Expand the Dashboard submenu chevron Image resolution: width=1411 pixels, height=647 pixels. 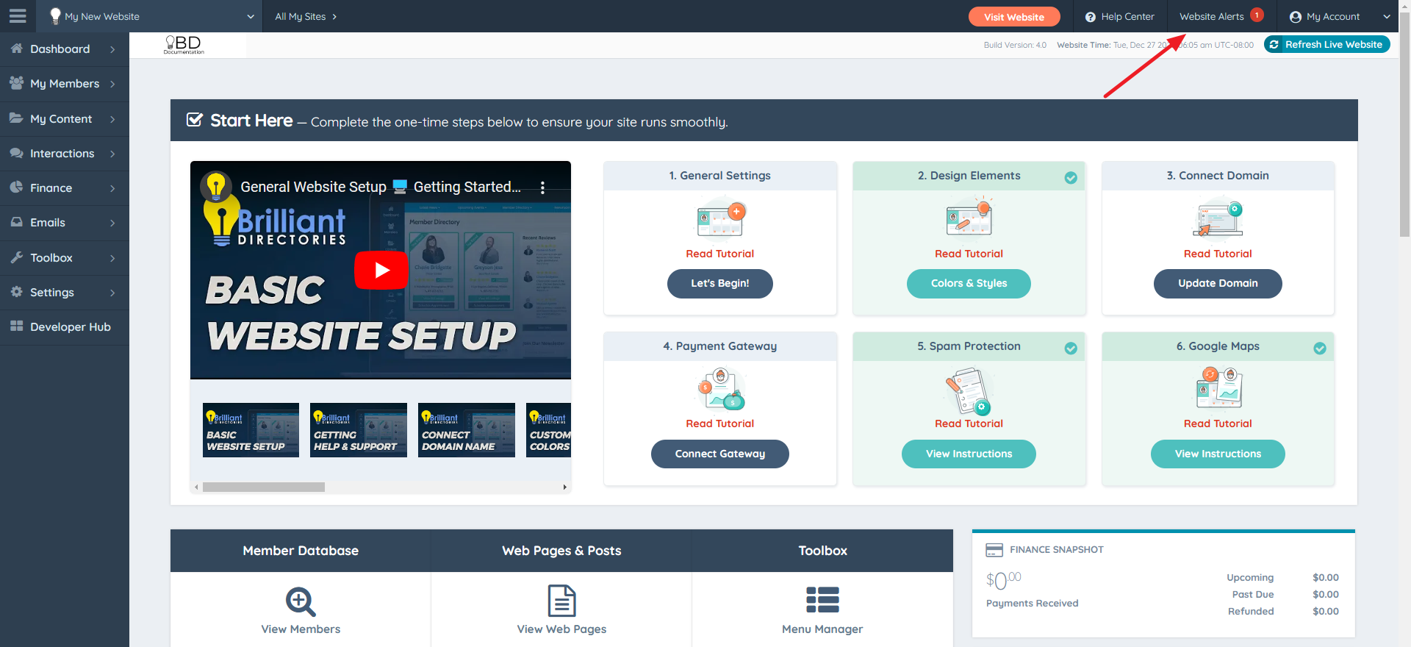pyautogui.click(x=112, y=49)
